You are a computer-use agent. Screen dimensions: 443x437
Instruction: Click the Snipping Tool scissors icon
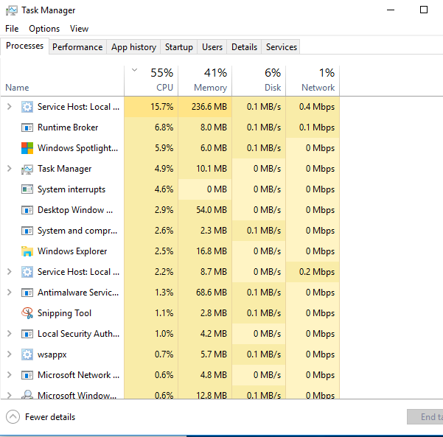27,313
